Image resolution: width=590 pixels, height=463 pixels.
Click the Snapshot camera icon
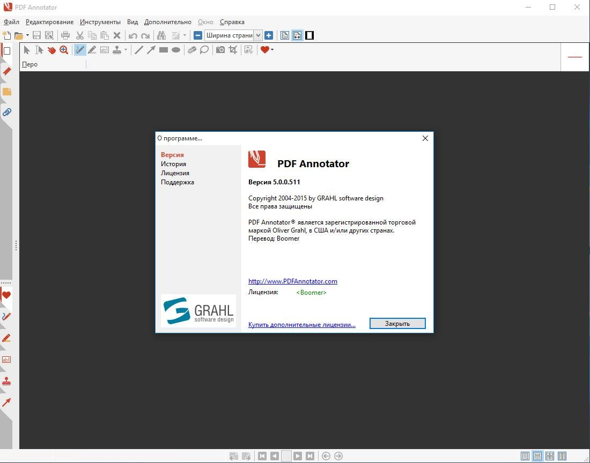click(220, 50)
